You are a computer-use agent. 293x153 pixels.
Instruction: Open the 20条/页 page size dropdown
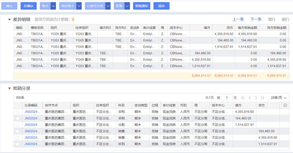279,98
